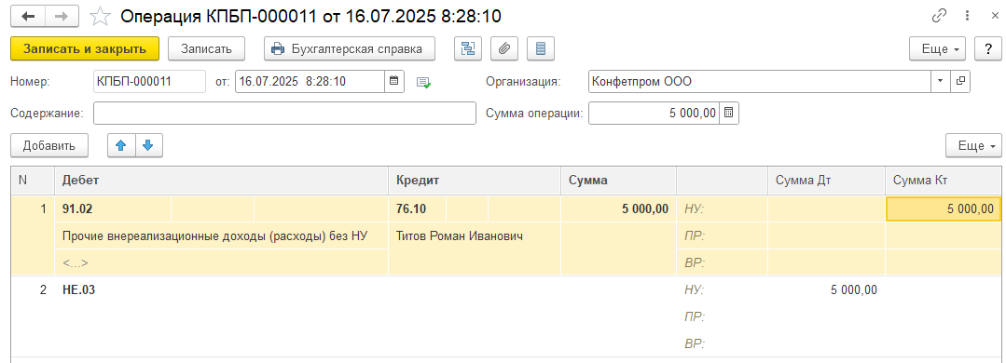Click Записать и закрыть
Viewport: 1006px width, 363px height.
(85, 48)
